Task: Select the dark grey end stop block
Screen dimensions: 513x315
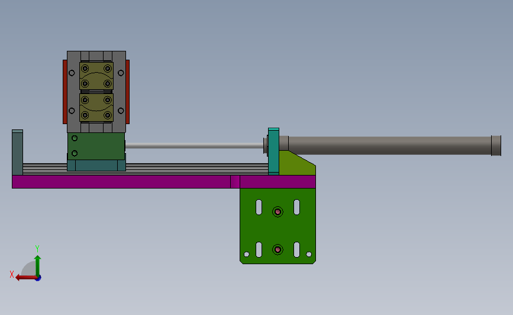Action: tap(17, 152)
